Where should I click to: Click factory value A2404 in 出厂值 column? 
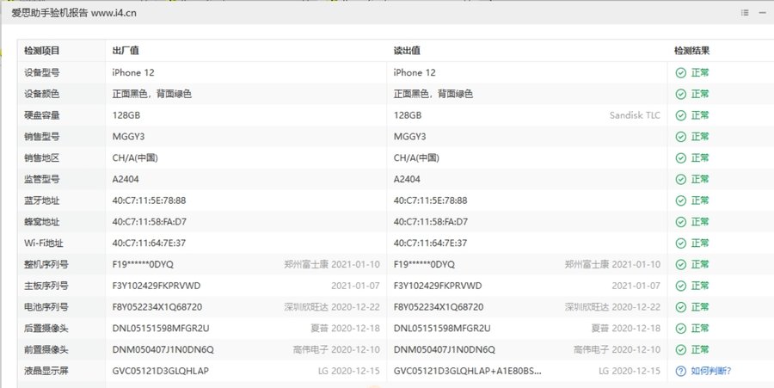tap(126, 179)
